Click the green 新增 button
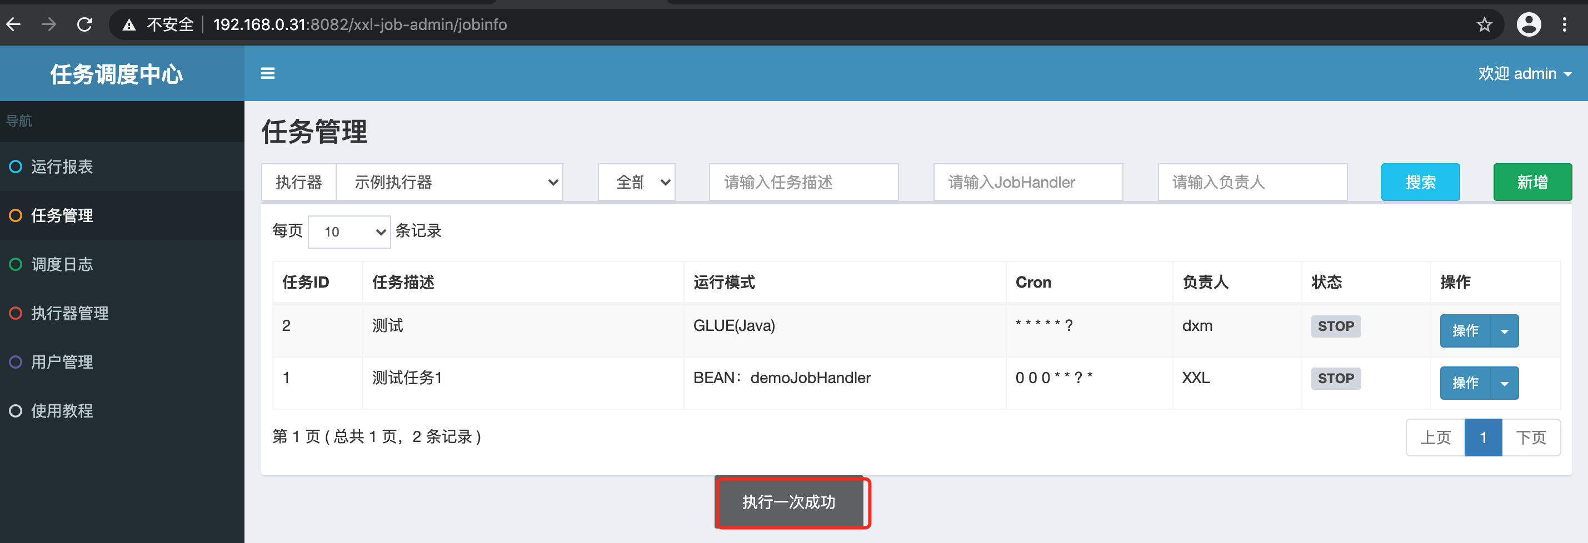 [x=1532, y=182]
